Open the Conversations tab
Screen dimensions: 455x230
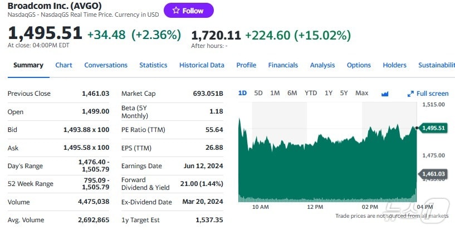(x=106, y=65)
